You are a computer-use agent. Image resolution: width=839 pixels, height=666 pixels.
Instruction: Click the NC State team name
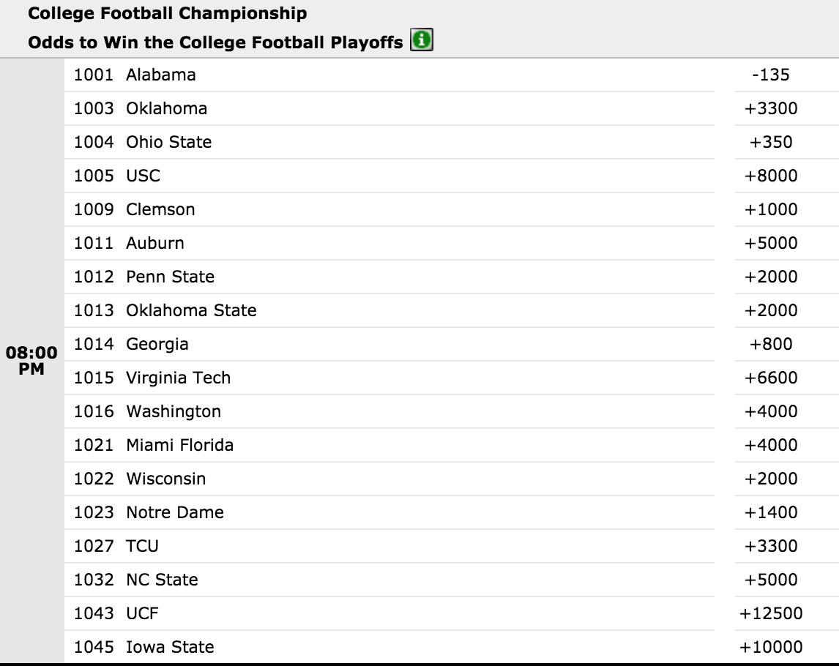pyautogui.click(x=162, y=580)
